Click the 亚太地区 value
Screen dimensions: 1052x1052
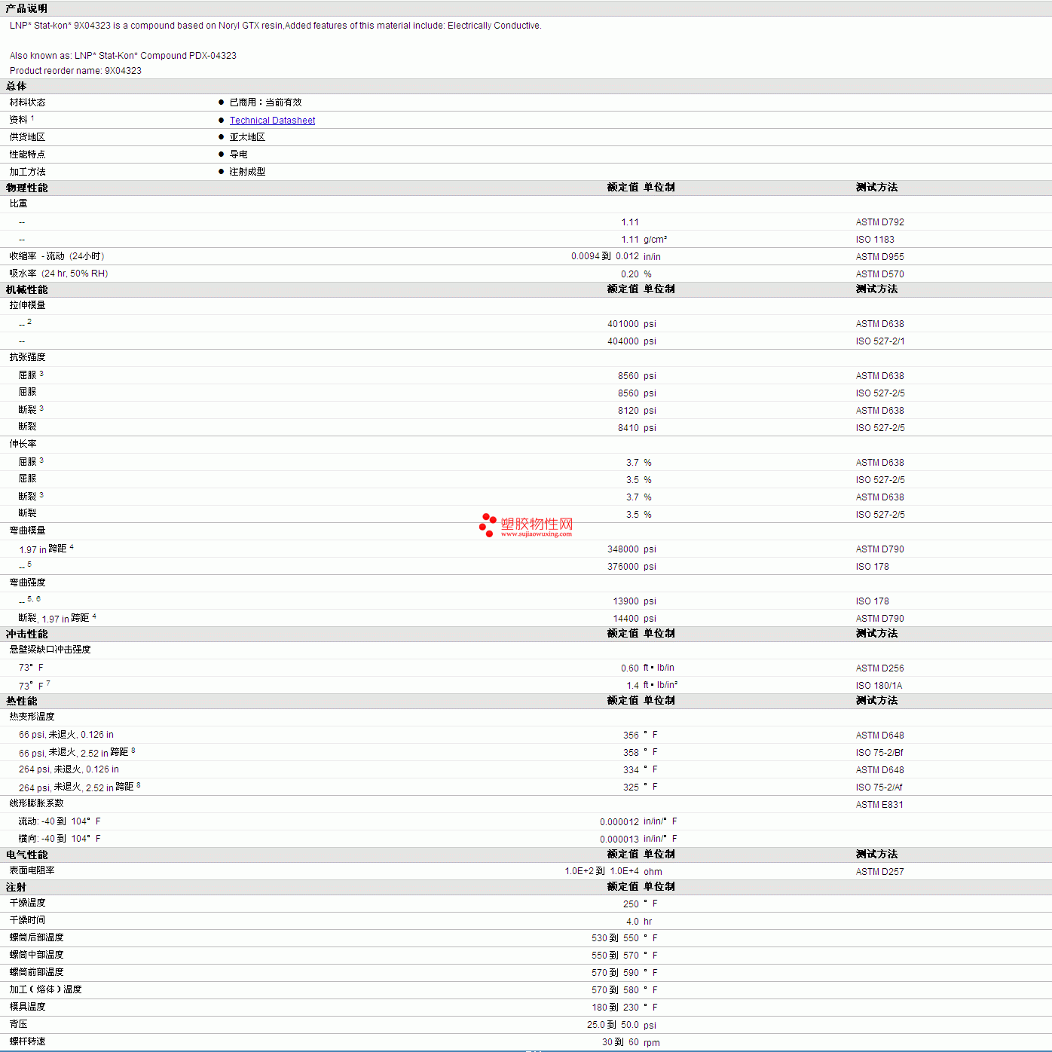click(247, 137)
